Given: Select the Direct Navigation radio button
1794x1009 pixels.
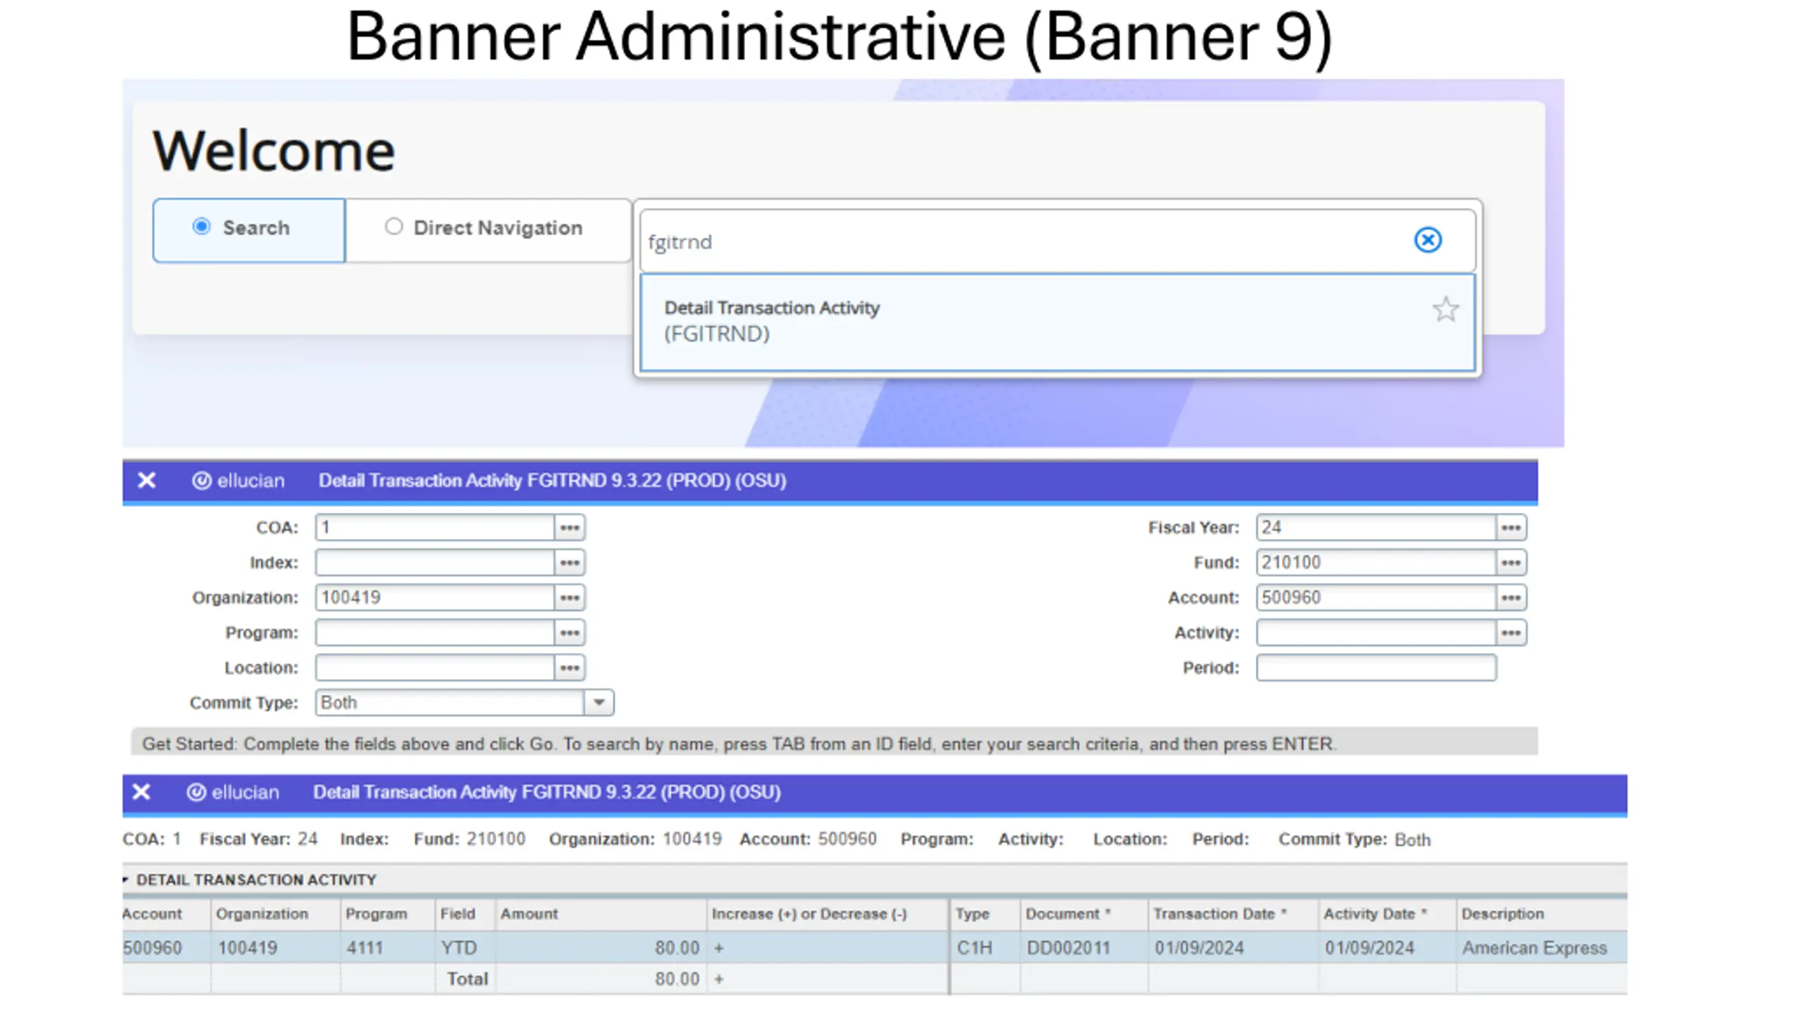Looking at the screenshot, I should pyautogui.click(x=394, y=226).
